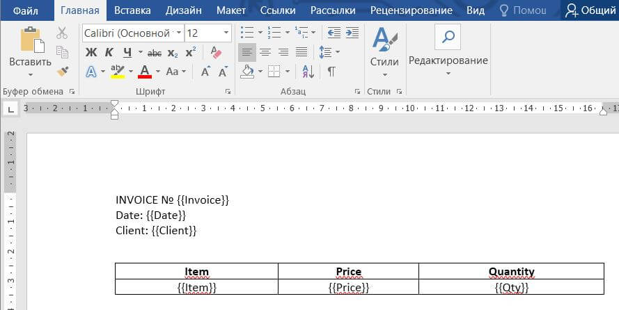Screen dimensions: 619x310
Task: Create a bulleted list
Action: coord(247,32)
